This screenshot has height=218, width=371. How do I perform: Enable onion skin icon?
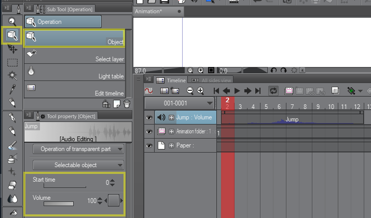335,91
